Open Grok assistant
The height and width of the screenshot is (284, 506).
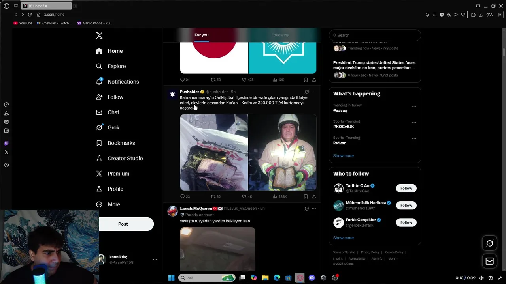click(108, 127)
